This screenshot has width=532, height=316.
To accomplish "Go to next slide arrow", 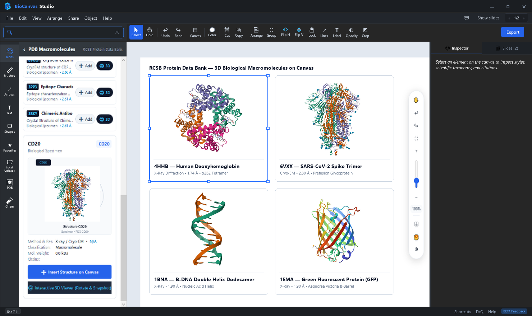I will tap(523, 18).
